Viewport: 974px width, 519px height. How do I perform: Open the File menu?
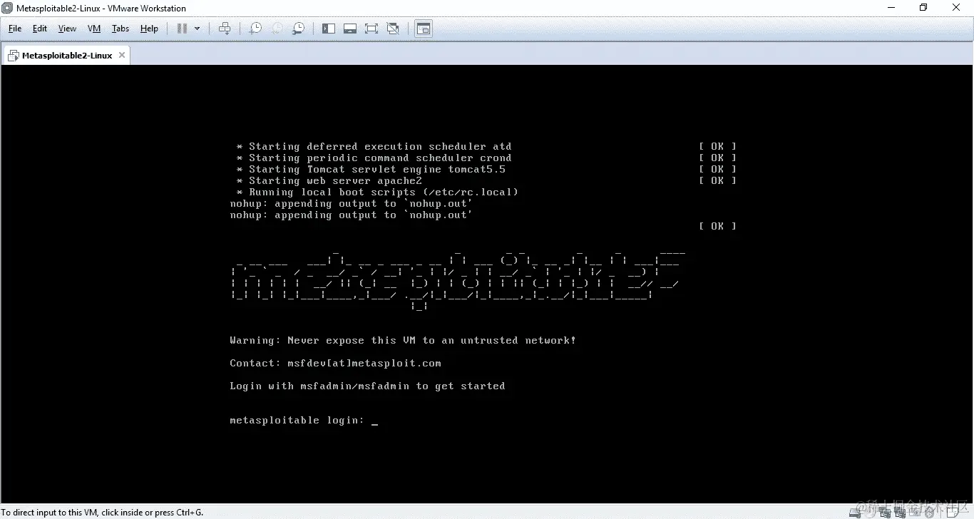point(15,29)
